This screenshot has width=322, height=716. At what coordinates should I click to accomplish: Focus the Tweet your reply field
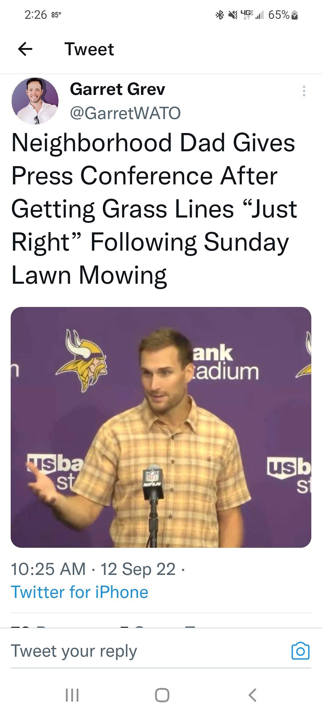point(143,650)
